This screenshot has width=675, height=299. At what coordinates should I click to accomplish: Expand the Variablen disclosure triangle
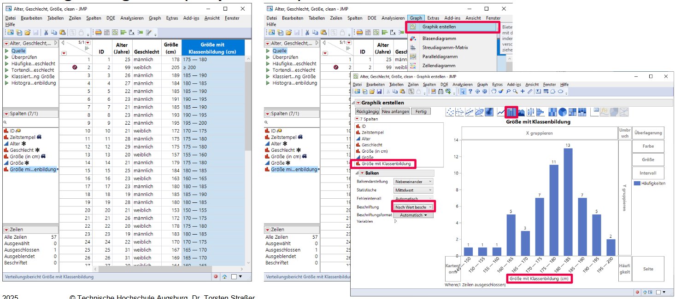(x=395, y=221)
